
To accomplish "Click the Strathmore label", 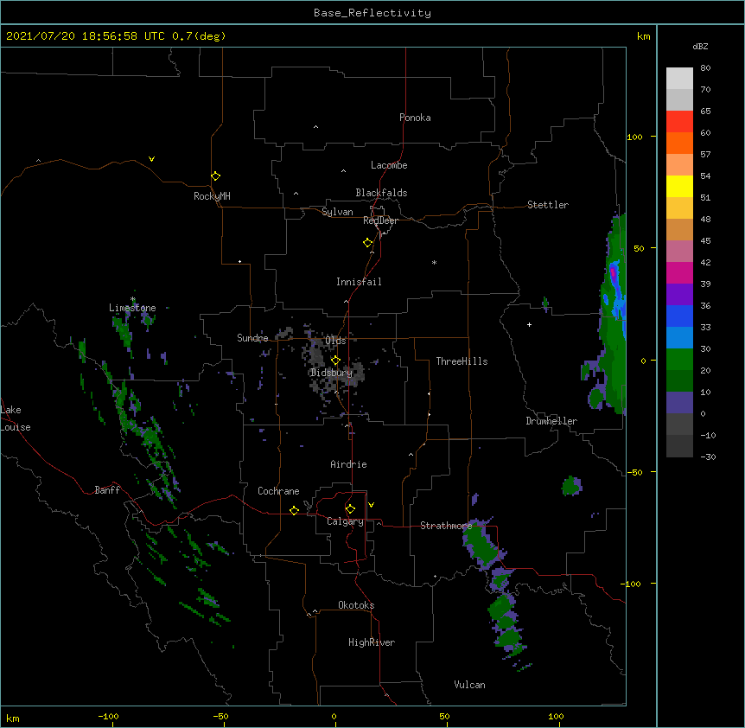I will click(x=446, y=526).
